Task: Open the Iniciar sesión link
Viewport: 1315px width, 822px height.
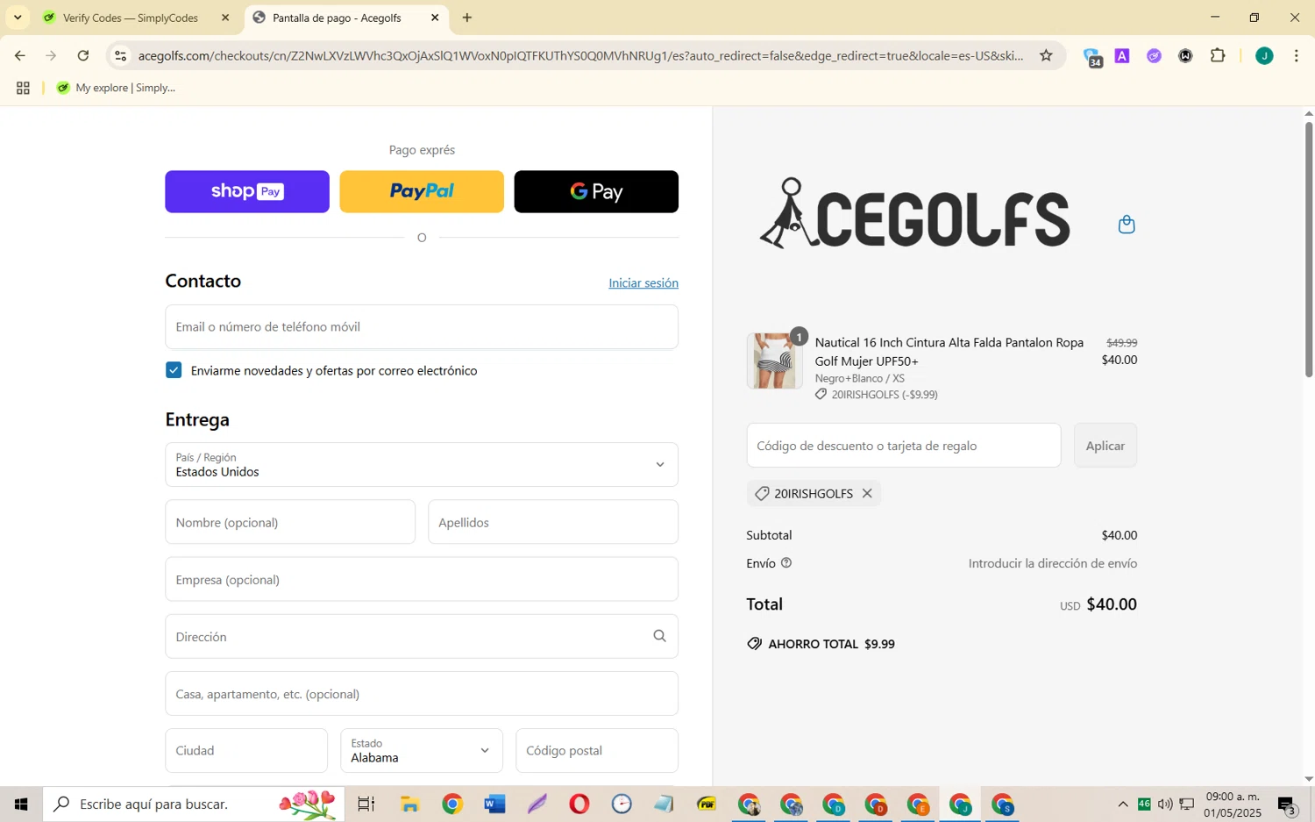Action: [643, 282]
